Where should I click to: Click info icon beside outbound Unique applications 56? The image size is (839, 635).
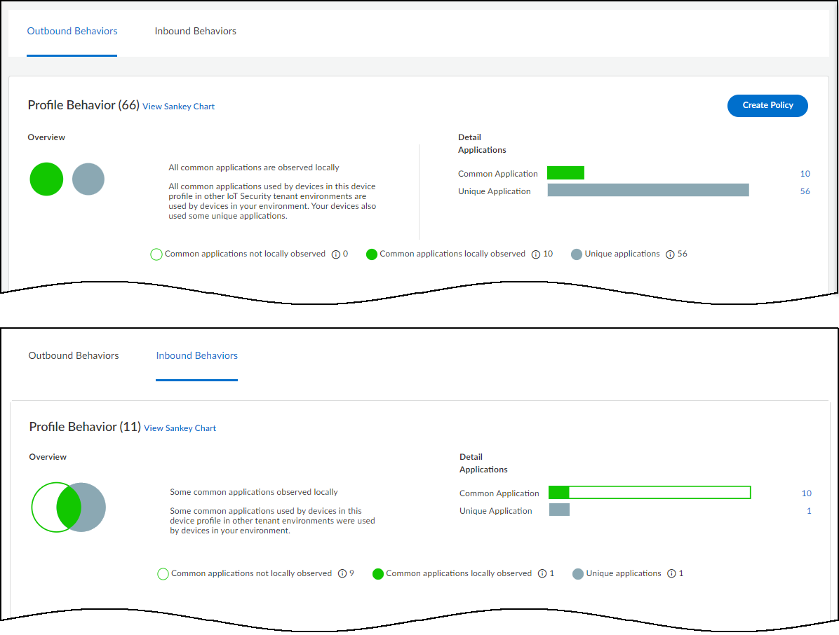(x=670, y=254)
